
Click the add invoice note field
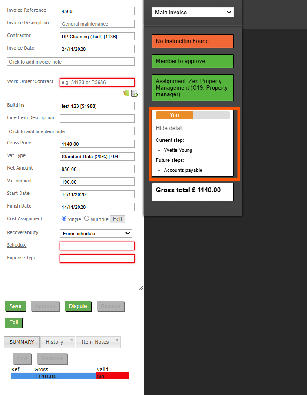coord(71,61)
